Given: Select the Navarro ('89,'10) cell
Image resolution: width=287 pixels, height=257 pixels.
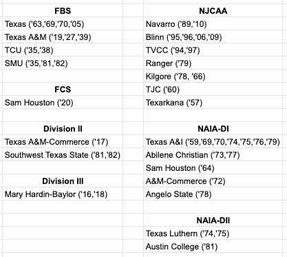Looking at the screenshot, I should pos(213,23).
